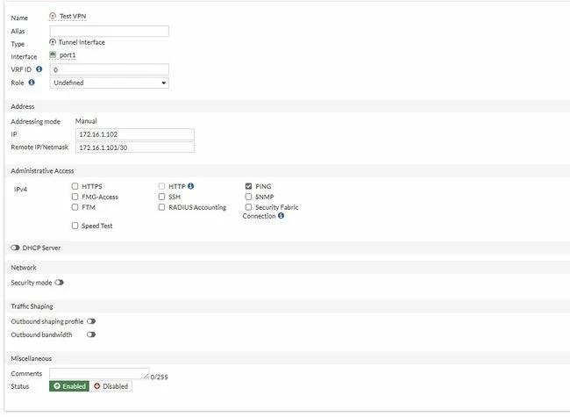570x417 pixels.
Task: Open the VRF ID info tooltip icon
Action: pyautogui.click(x=39, y=68)
